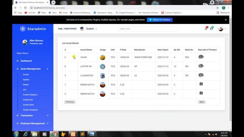
Task: Click the Warr Expire column header
Action: (163, 50)
